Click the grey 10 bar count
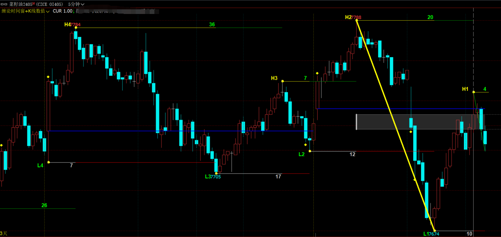The height and width of the screenshot is (237, 501). [469, 234]
